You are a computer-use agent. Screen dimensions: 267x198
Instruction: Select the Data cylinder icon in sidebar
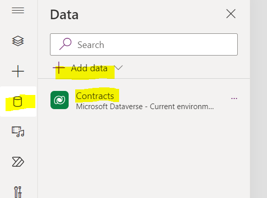18,102
